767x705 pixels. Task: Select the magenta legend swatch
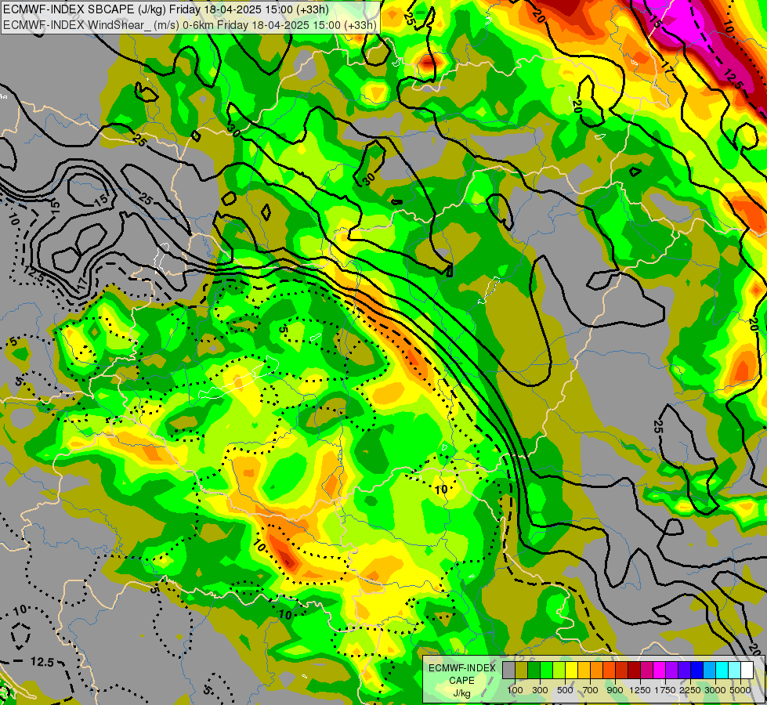coord(660,670)
